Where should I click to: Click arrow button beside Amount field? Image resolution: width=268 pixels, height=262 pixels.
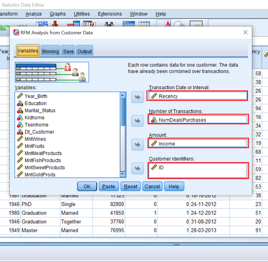pyautogui.click(x=137, y=144)
